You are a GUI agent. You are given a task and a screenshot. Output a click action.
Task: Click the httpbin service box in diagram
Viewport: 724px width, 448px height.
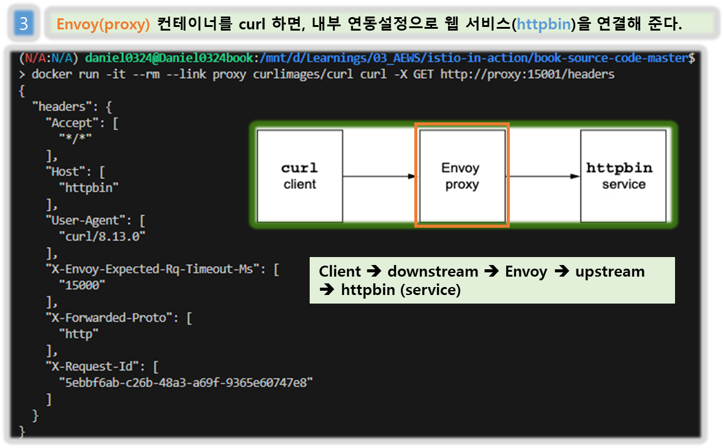pos(624,176)
